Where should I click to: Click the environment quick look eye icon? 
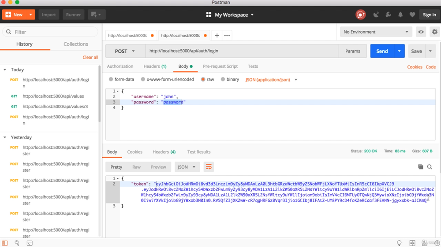tap(421, 32)
